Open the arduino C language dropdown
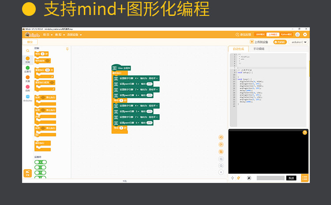This screenshot has height=205, width=331. click(x=298, y=42)
